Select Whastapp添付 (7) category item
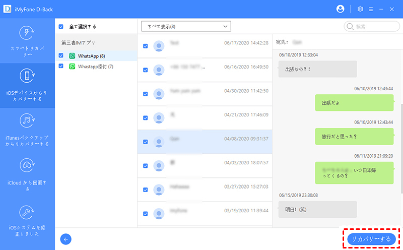 coord(95,66)
